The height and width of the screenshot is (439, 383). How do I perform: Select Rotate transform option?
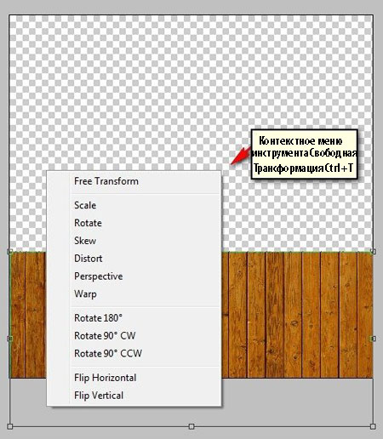coord(134,223)
